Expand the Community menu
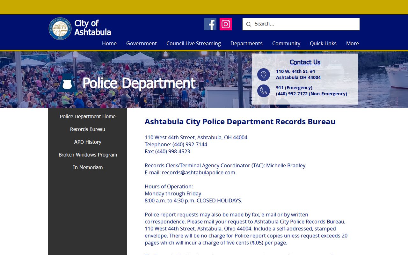 [x=286, y=43]
